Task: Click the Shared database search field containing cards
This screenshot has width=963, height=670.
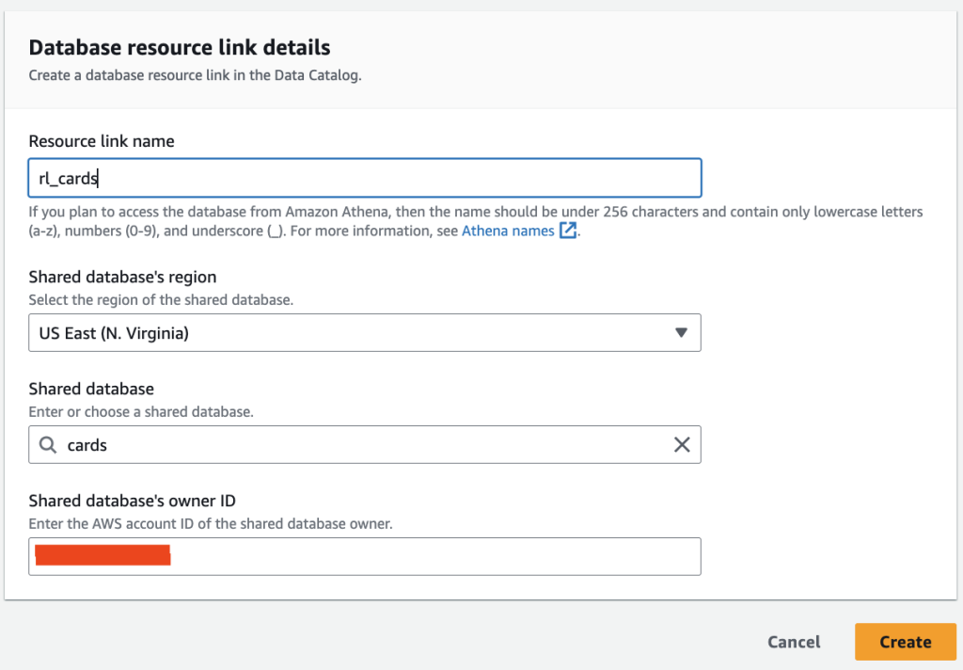Action: 367,445
